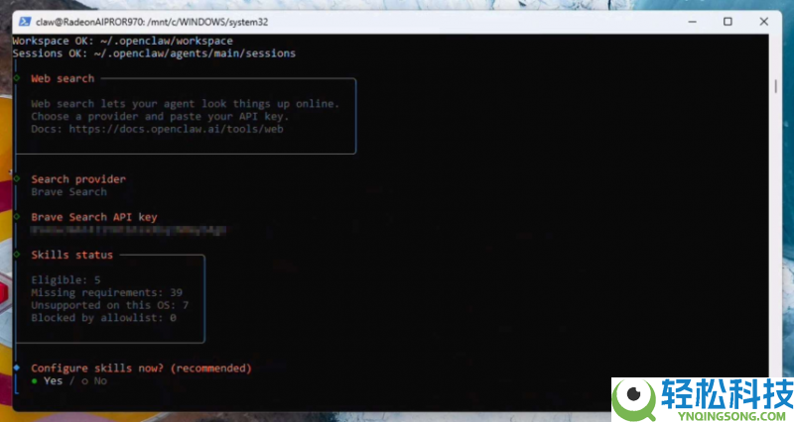This screenshot has width=794, height=422.
Task: Minimize the terminal window
Action: pos(692,22)
